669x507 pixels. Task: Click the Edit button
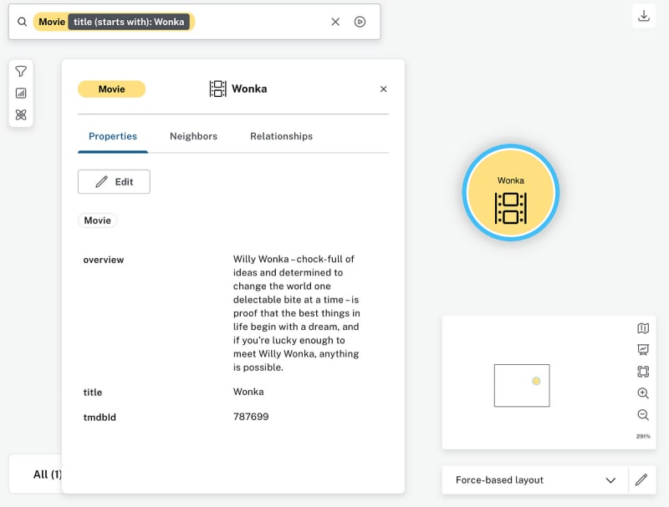coord(114,182)
